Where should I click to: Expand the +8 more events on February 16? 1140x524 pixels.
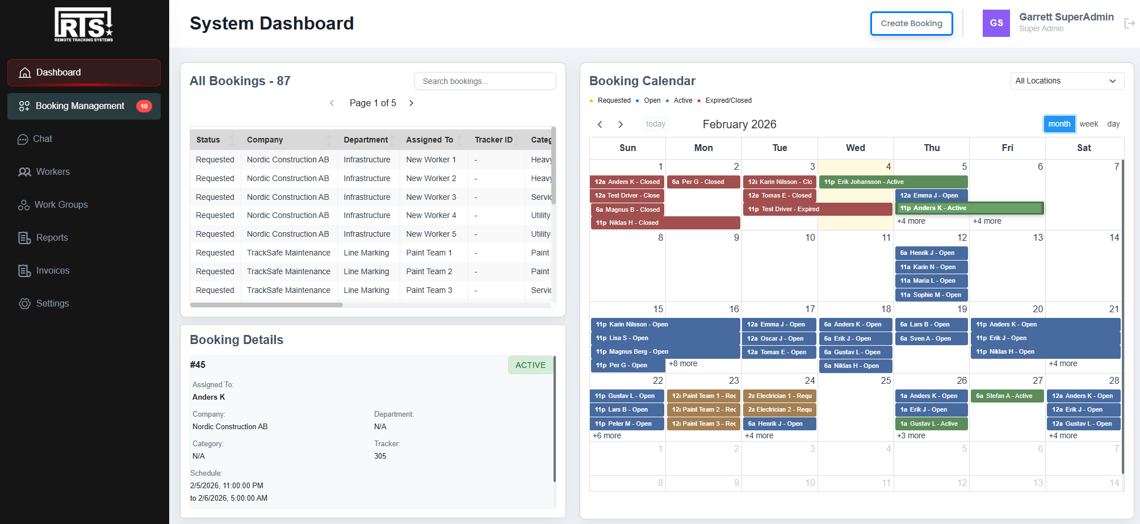pos(683,363)
